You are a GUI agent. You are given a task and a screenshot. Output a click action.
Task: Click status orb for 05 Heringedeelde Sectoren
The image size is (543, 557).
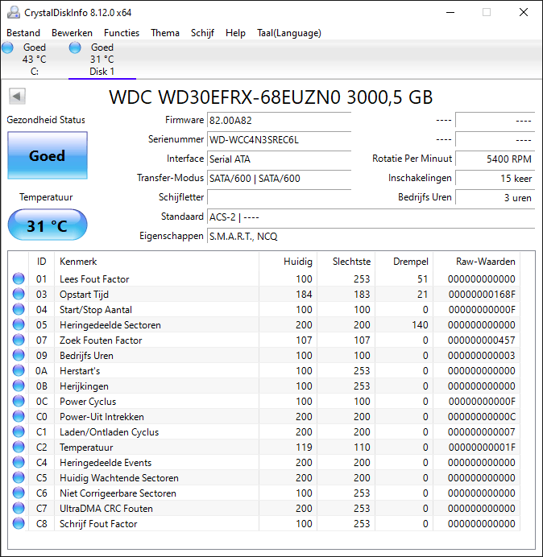pos(19,324)
